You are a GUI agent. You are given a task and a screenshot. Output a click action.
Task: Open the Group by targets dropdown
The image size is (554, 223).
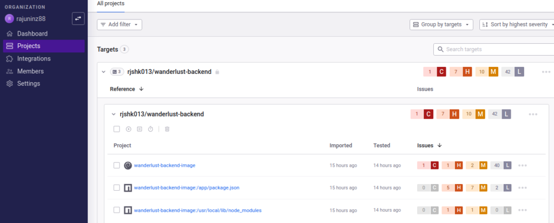(x=441, y=25)
